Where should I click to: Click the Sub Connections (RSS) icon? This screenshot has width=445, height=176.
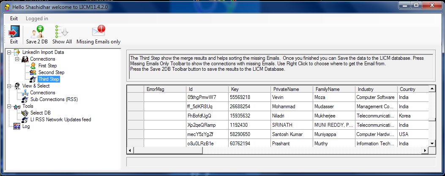pyautogui.click(x=25, y=99)
